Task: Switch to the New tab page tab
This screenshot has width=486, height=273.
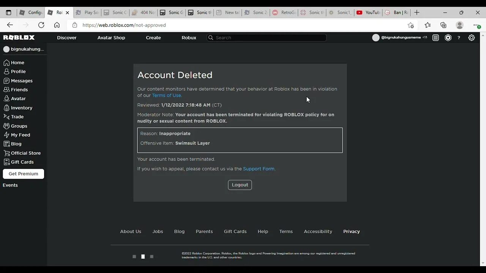Action: tap(228, 13)
